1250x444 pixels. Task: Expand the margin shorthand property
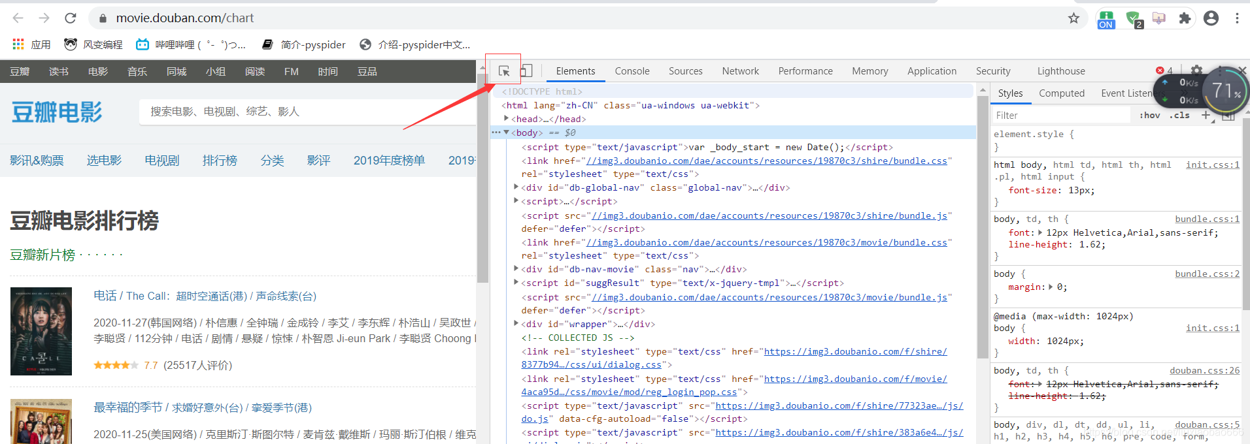(x=1051, y=287)
